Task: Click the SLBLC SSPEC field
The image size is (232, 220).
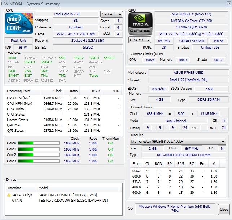Action: coord(88,48)
